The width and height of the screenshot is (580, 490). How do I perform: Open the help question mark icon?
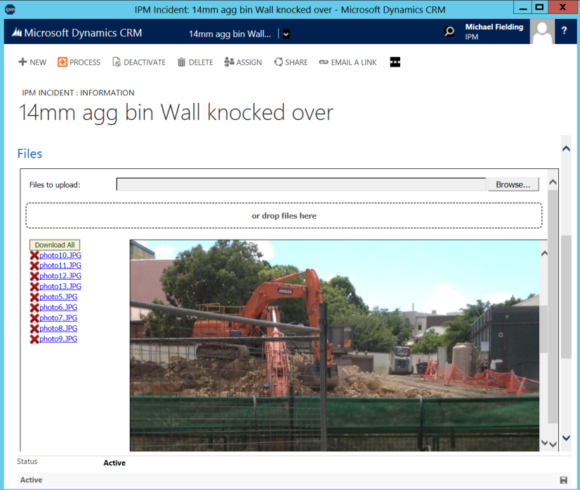click(x=564, y=32)
